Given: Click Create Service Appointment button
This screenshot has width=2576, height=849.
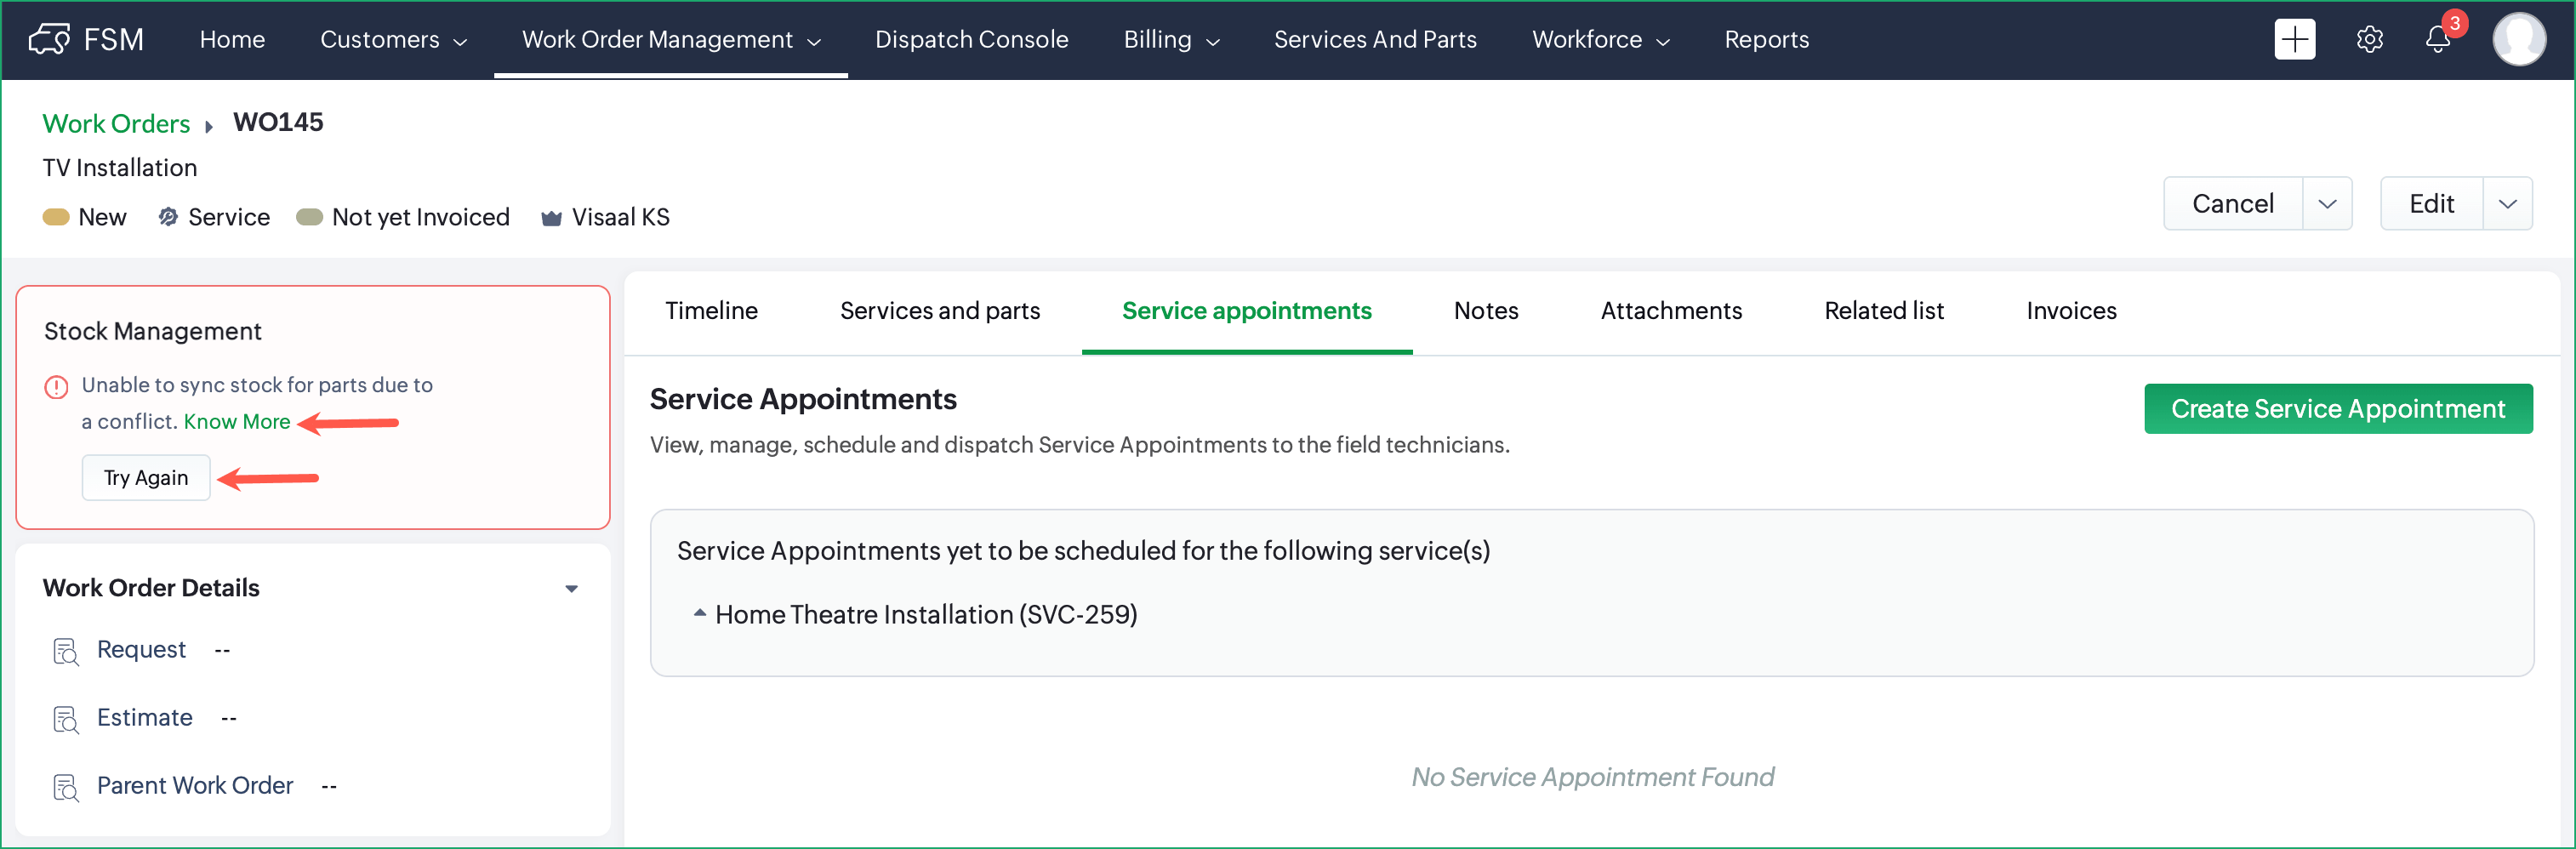Looking at the screenshot, I should 2337,409.
